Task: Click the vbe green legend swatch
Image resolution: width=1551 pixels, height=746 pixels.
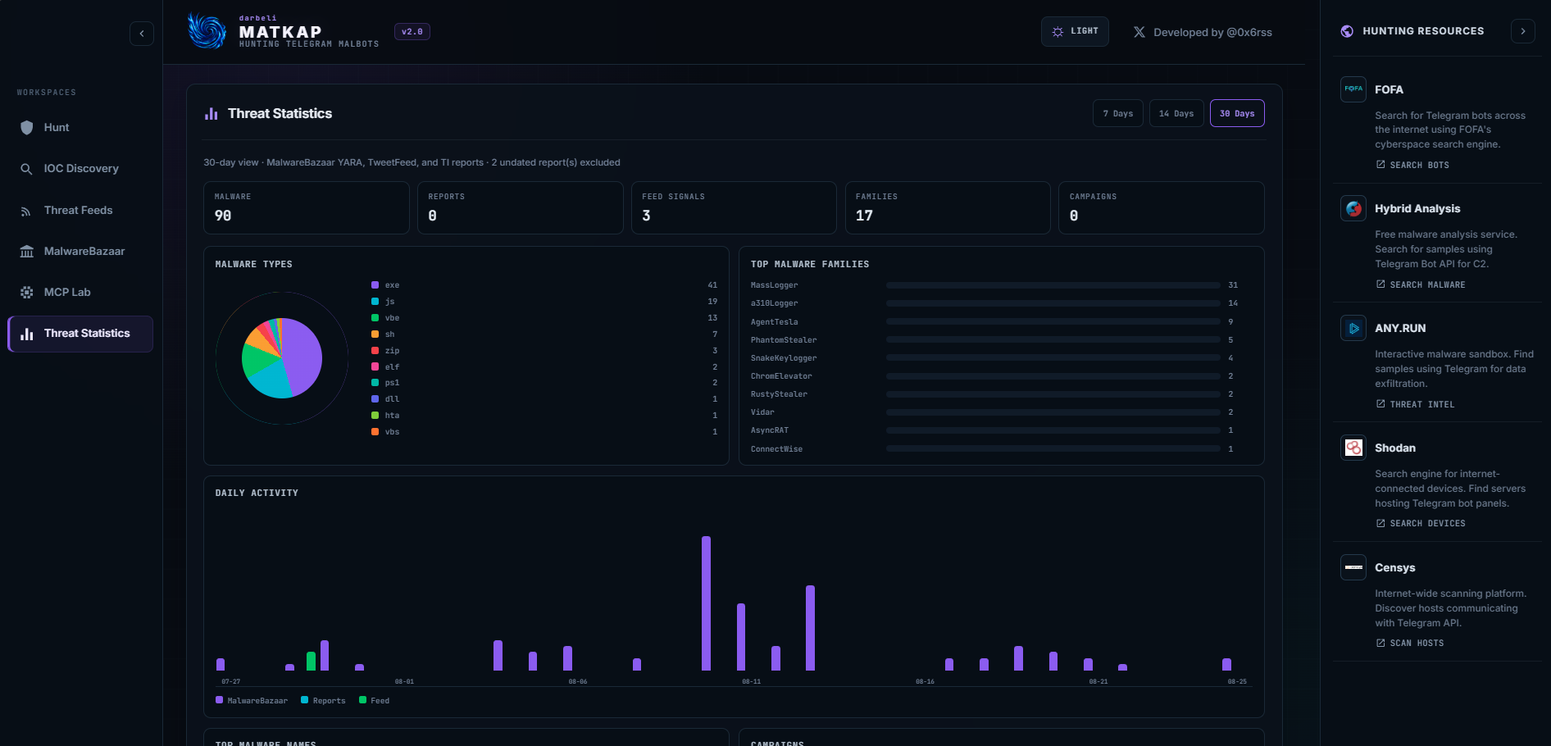Action: (375, 318)
